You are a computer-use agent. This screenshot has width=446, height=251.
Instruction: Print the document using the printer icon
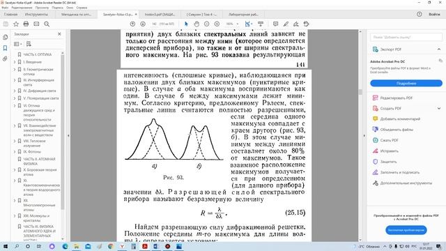click(x=26, y=24)
